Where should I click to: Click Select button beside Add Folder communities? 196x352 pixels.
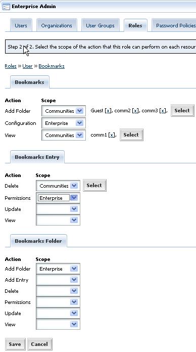coord(182,110)
